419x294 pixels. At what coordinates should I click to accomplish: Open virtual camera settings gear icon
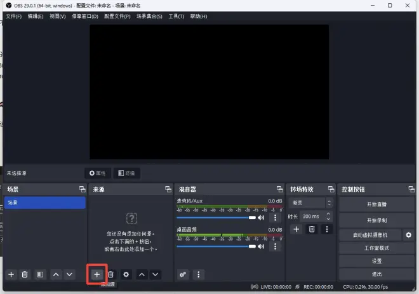tap(408, 235)
